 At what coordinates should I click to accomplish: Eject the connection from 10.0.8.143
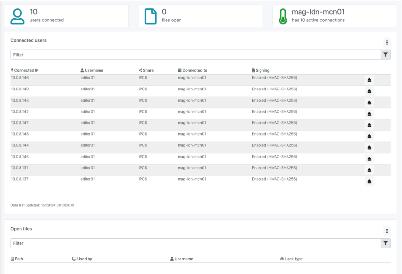pos(369,103)
